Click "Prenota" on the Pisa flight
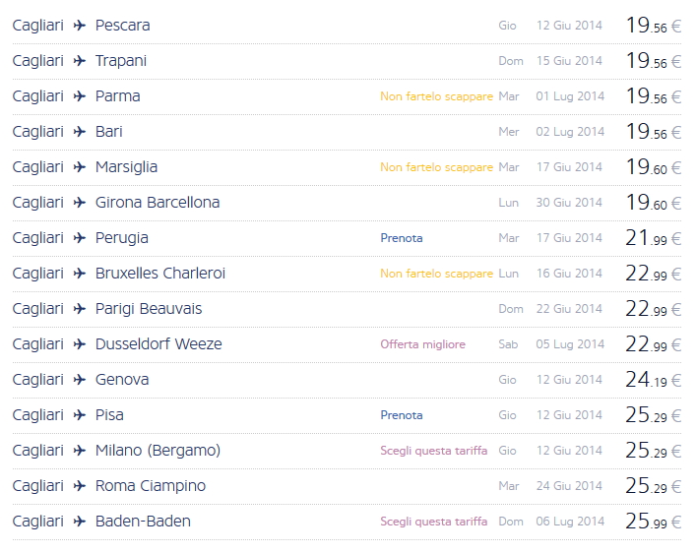 pos(402,415)
